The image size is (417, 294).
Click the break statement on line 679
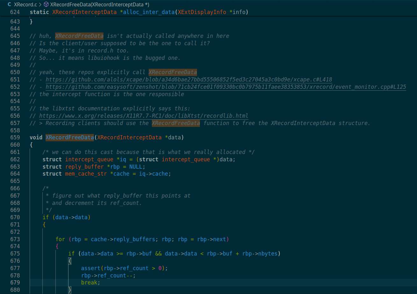[x=89, y=283]
